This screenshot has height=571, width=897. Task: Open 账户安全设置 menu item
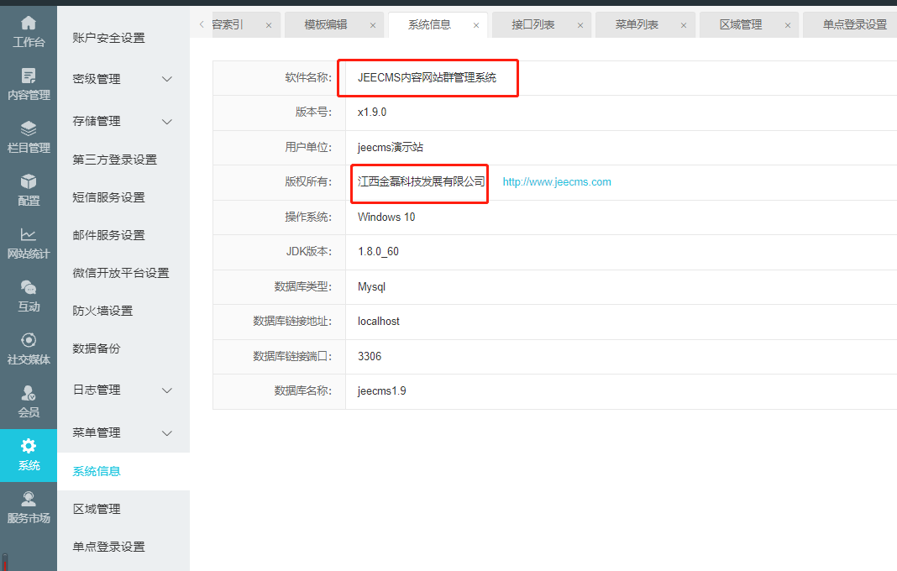[108, 38]
